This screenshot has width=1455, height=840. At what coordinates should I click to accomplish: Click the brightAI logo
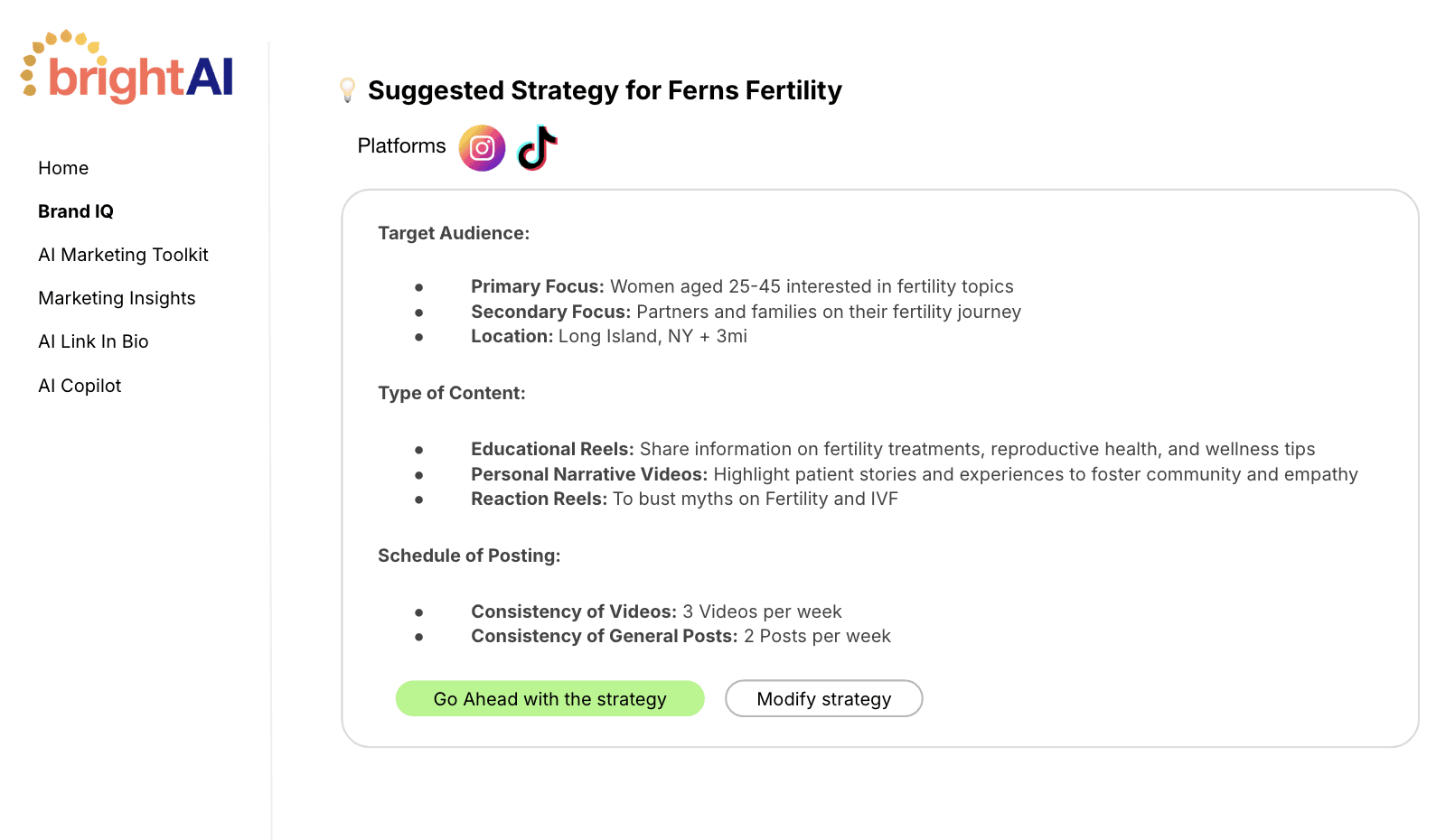tap(128, 69)
